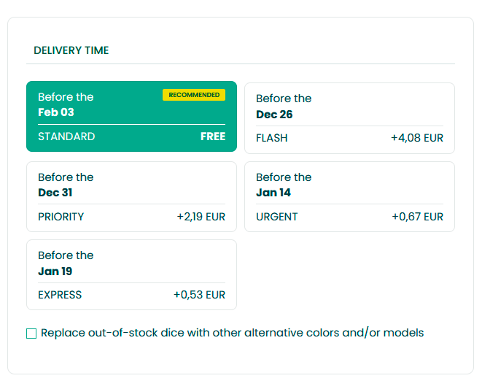This screenshot has height=389, width=482.
Task: Click the FREE price label
Action: click(x=213, y=136)
